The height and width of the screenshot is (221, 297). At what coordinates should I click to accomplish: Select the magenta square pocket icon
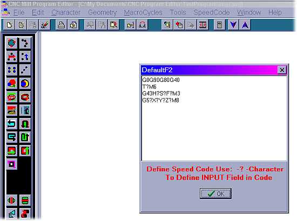click(x=12, y=164)
